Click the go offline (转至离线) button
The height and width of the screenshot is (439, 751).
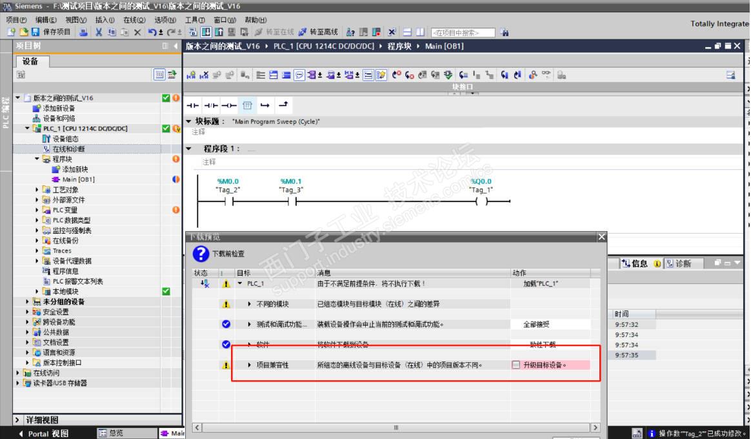coord(318,32)
